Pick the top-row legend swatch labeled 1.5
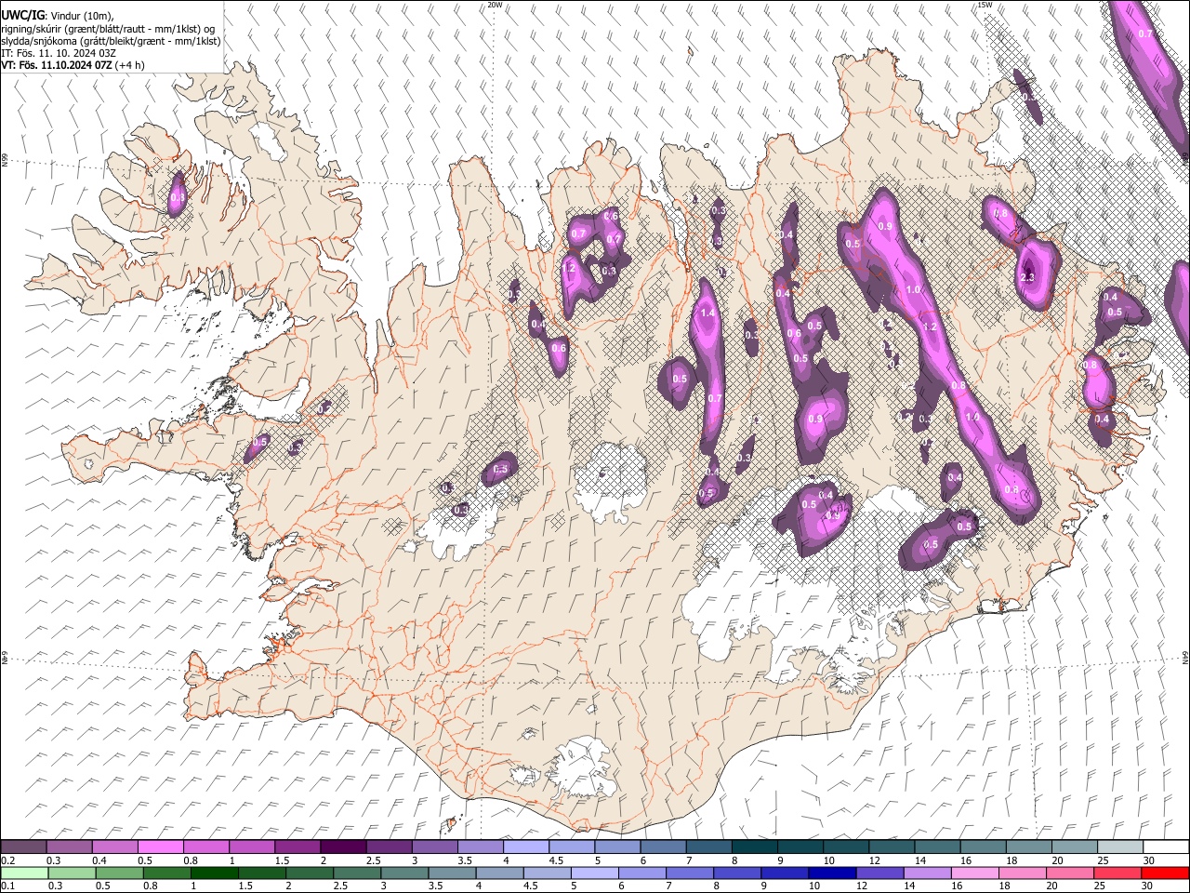This screenshot has height=893, width=1190. tap(297, 846)
